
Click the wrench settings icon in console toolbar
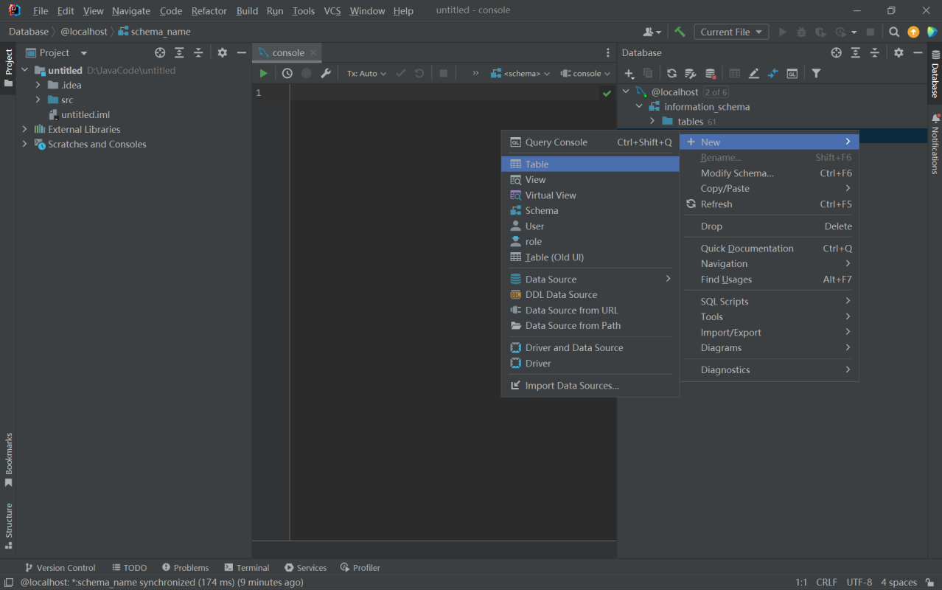[325, 74]
